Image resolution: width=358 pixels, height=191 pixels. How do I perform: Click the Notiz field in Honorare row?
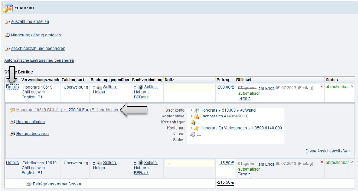[189, 88]
